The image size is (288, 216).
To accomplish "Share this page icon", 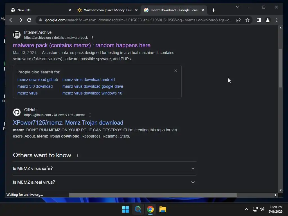I will pyautogui.click(x=238, y=20).
